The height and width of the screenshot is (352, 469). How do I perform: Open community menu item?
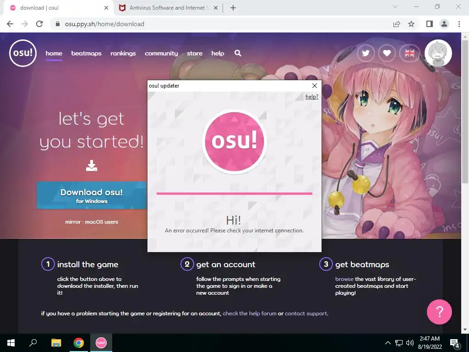pos(161,53)
